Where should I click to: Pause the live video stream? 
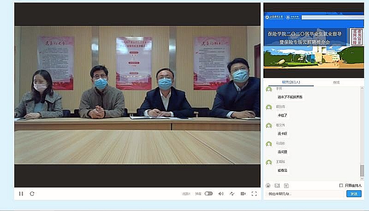21,194
